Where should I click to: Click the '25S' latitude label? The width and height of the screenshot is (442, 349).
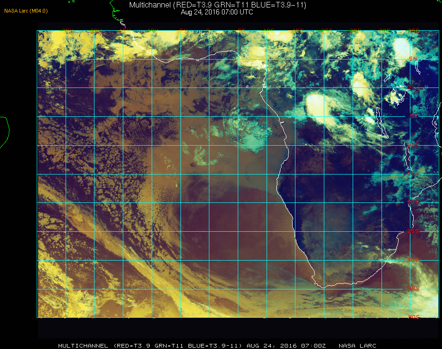413,231
